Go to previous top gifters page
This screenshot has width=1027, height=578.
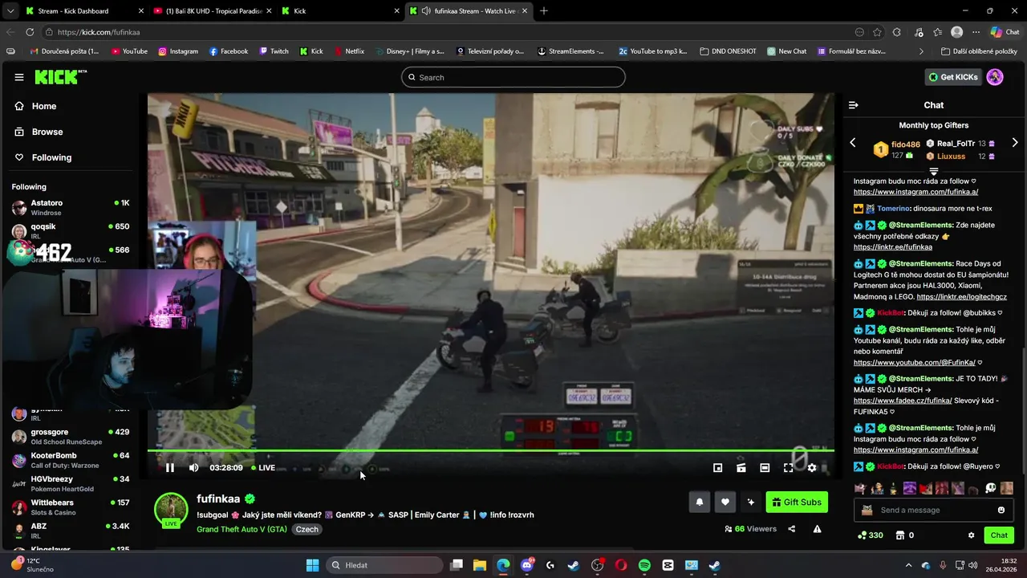tap(853, 143)
